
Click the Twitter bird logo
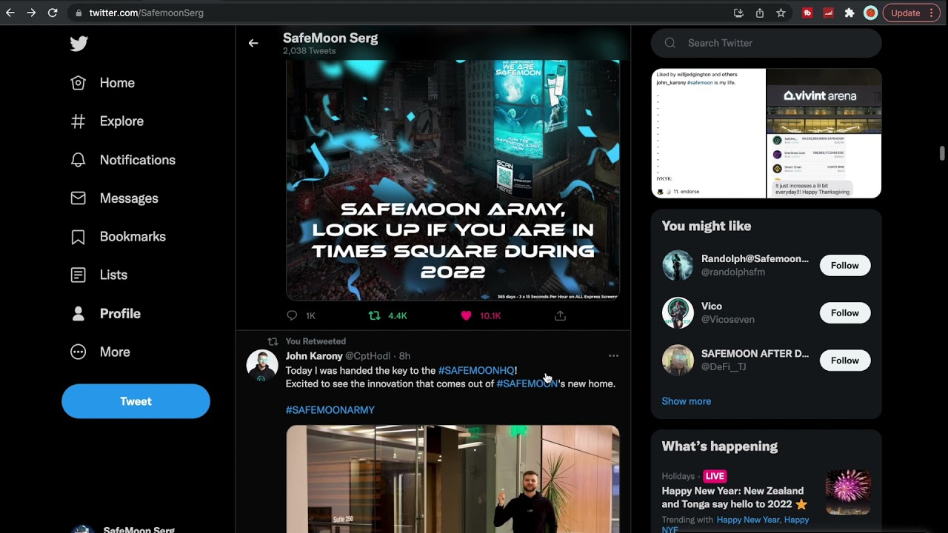point(79,44)
